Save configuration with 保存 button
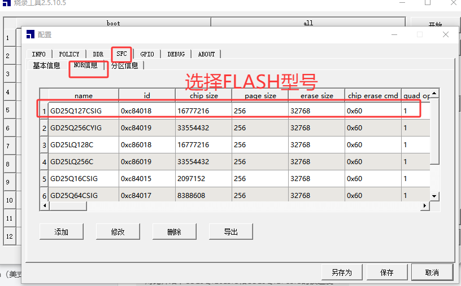The image size is (461, 286). tap(387, 272)
